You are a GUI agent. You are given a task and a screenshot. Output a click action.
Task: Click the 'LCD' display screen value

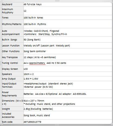pyautogui.click(x=26, y=69)
